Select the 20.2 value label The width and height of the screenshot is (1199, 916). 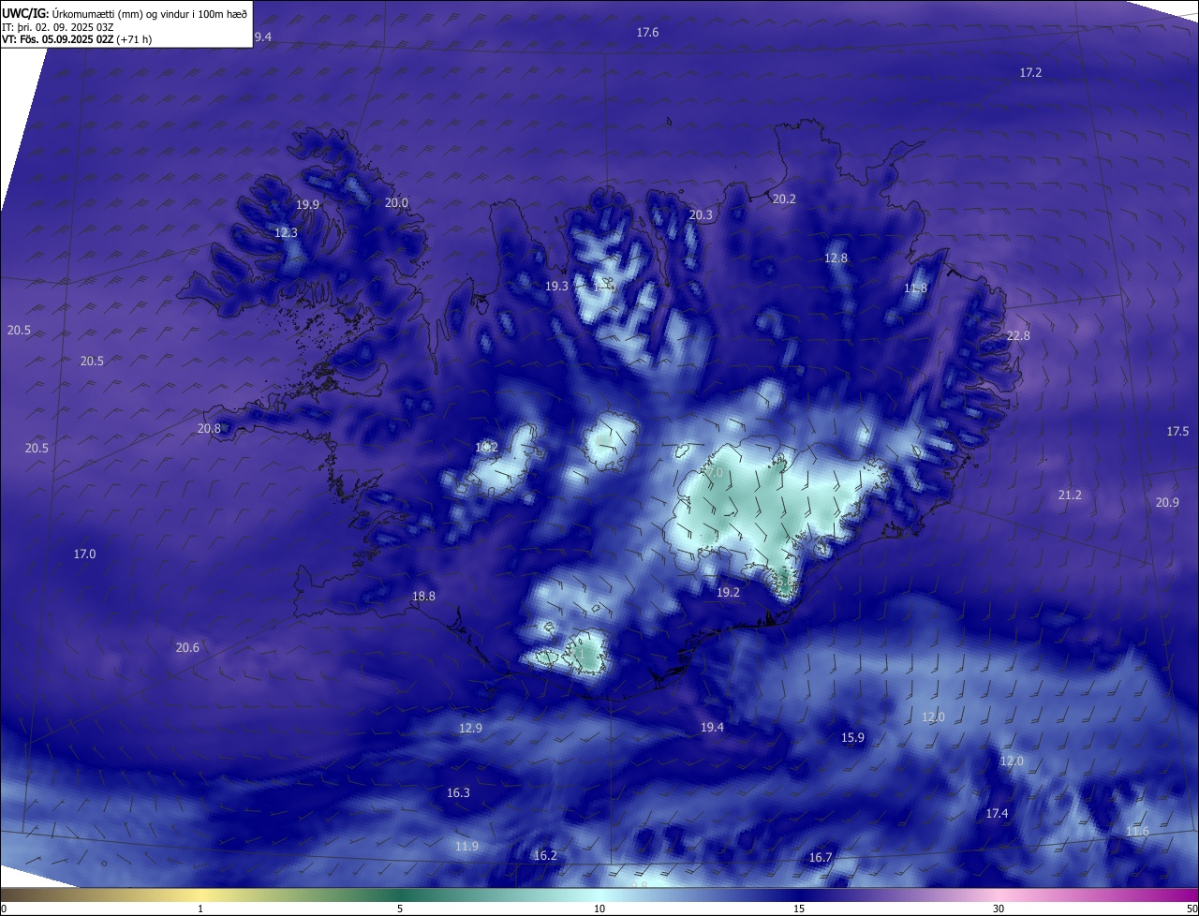tap(784, 199)
